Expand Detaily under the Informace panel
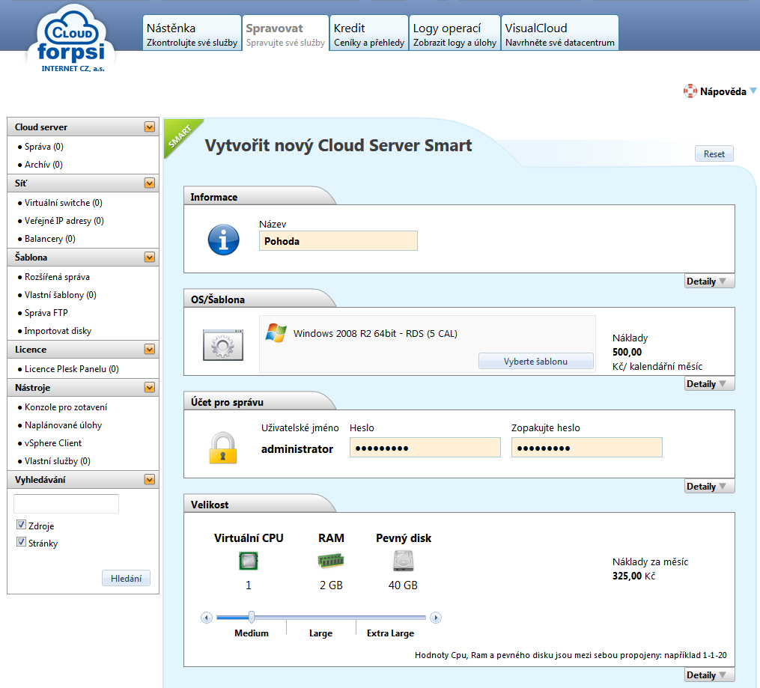The width and height of the screenshot is (760, 688). point(708,281)
